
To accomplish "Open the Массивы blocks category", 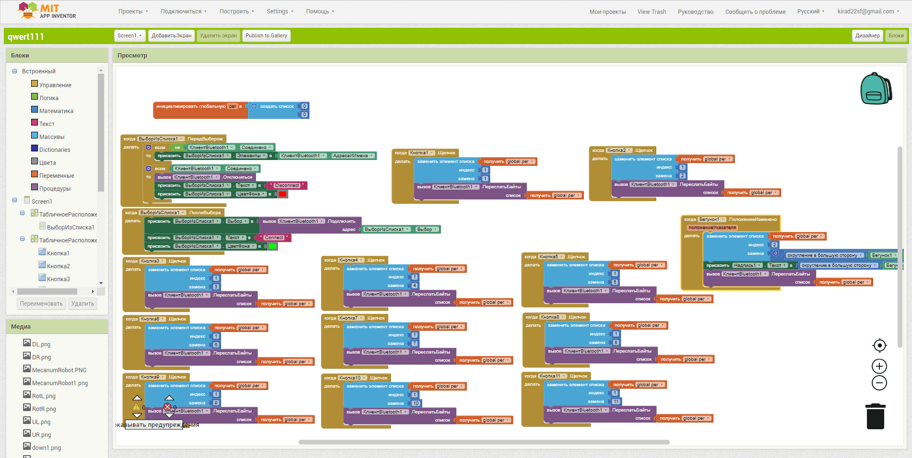I will click(x=52, y=137).
